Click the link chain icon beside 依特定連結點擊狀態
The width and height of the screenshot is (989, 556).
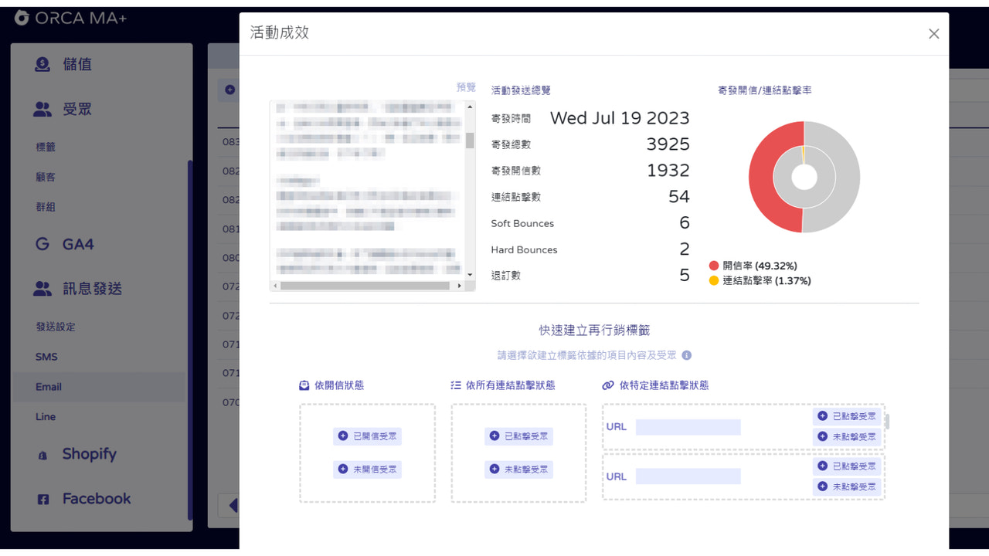point(607,385)
